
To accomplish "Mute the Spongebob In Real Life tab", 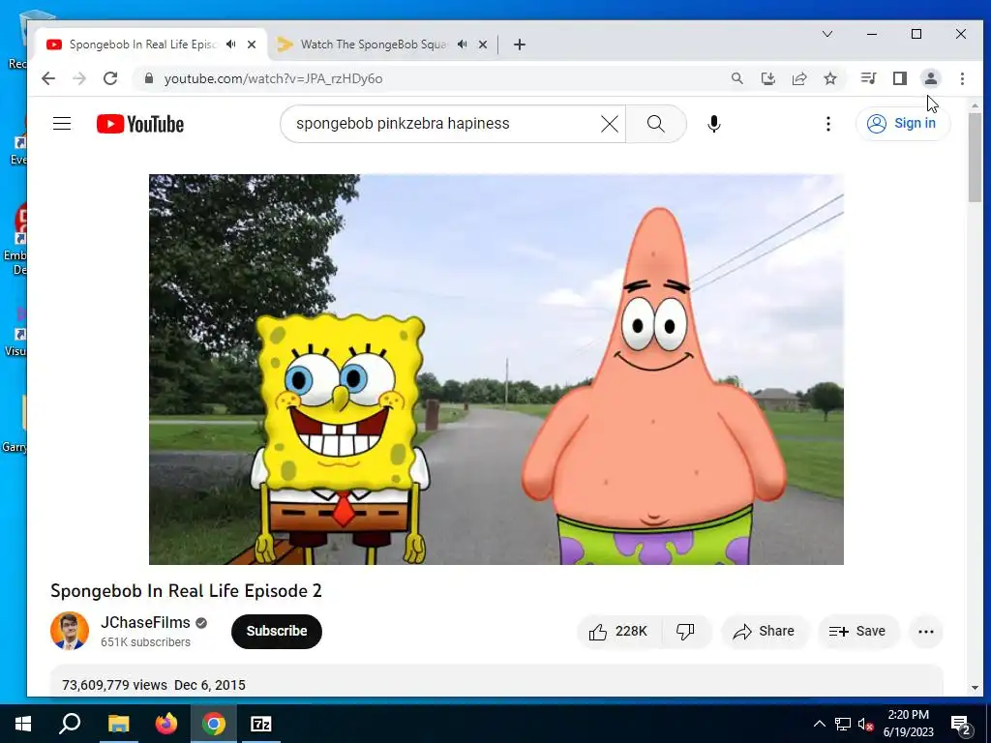I will click(x=232, y=45).
